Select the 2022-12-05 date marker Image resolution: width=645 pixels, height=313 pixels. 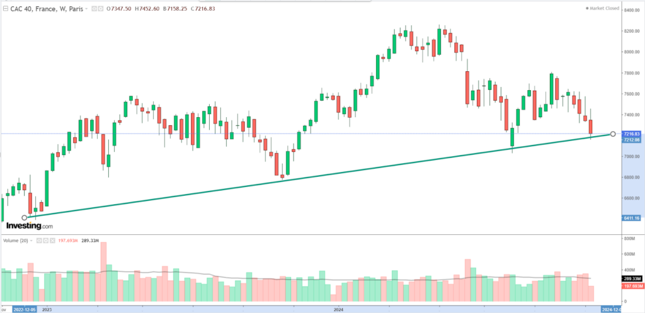(23, 309)
